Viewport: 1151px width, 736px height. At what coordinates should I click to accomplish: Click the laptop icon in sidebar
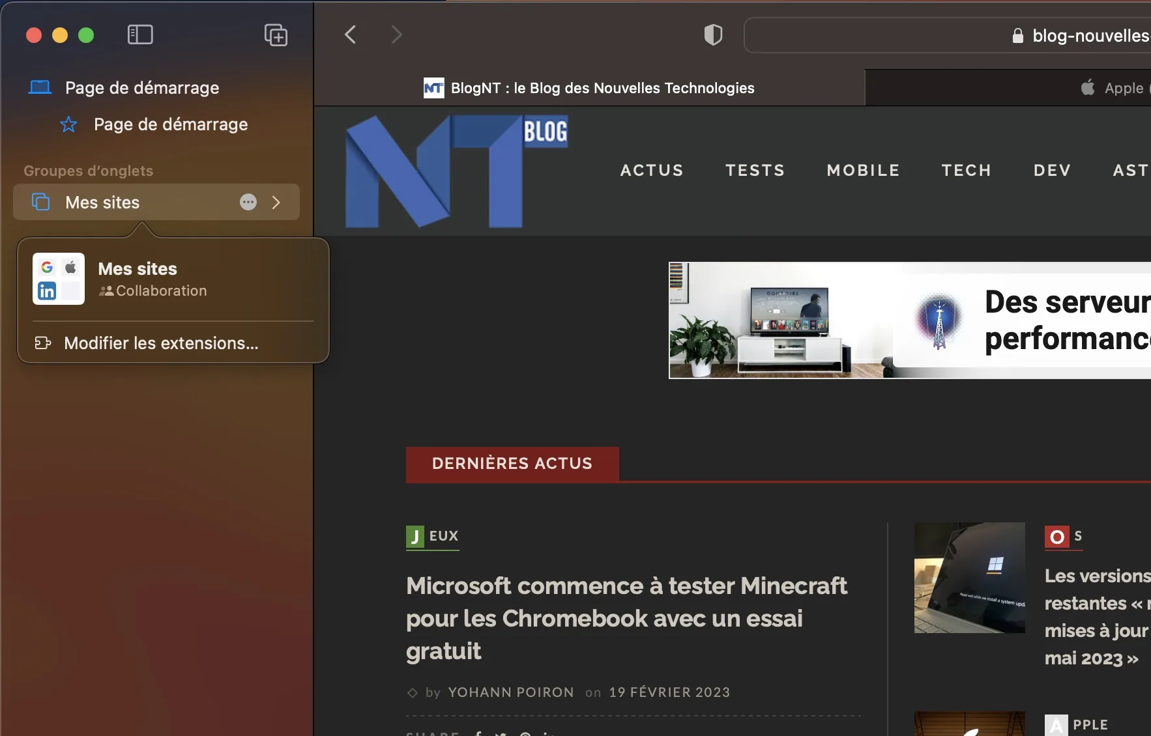40,87
